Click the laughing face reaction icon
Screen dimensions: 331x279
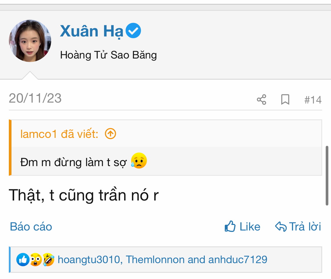coord(49,260)
